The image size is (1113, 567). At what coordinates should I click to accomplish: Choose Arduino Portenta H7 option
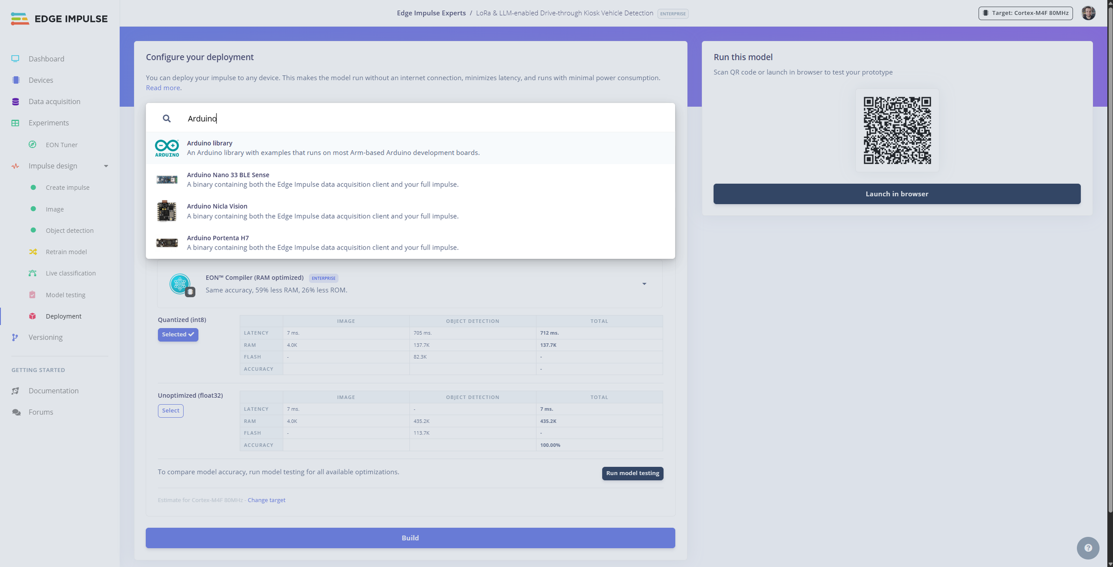(x=410, y=242)
